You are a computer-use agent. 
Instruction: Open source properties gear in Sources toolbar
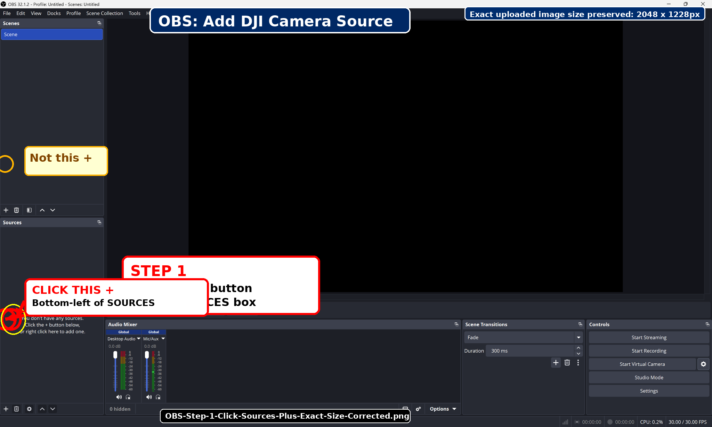29,409
